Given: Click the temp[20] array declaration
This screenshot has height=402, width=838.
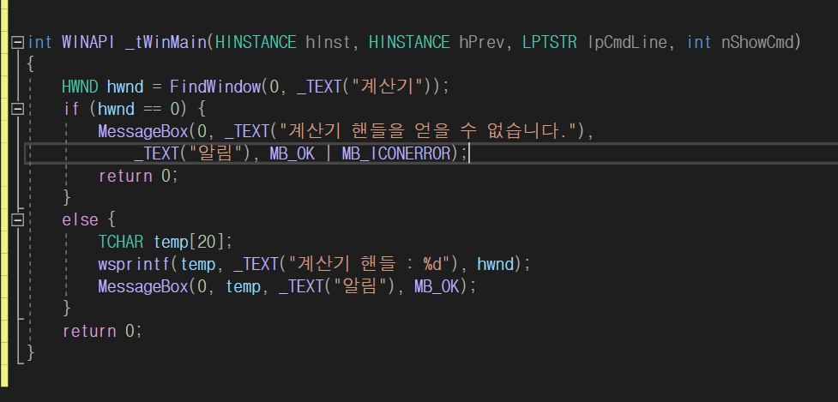Looking at the screenshot, I should click(188, 243).
